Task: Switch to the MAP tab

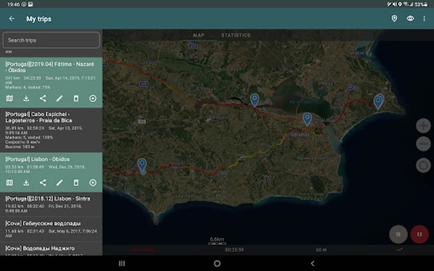Action: coord(199,35)
